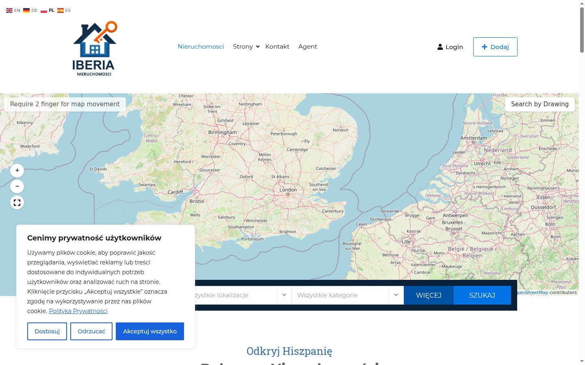Image resolution: width=585 pixels, height=365 pixels.
Task: Click the Dodaj button
Action: [x=495, y=47]
